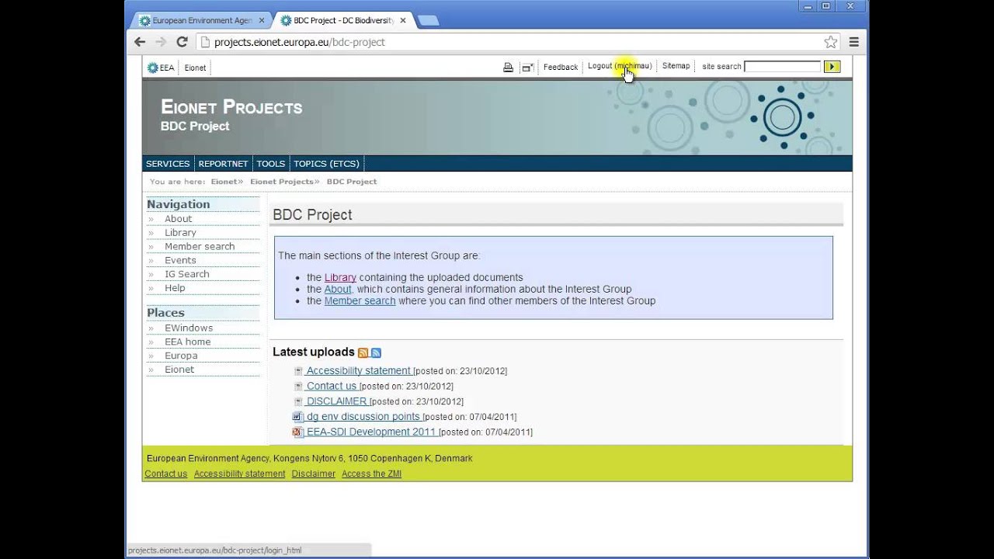Viewport: 994px width, 559px height.
Task: Open Library in the Navigation sidebar
Action: tap(180, 233)
